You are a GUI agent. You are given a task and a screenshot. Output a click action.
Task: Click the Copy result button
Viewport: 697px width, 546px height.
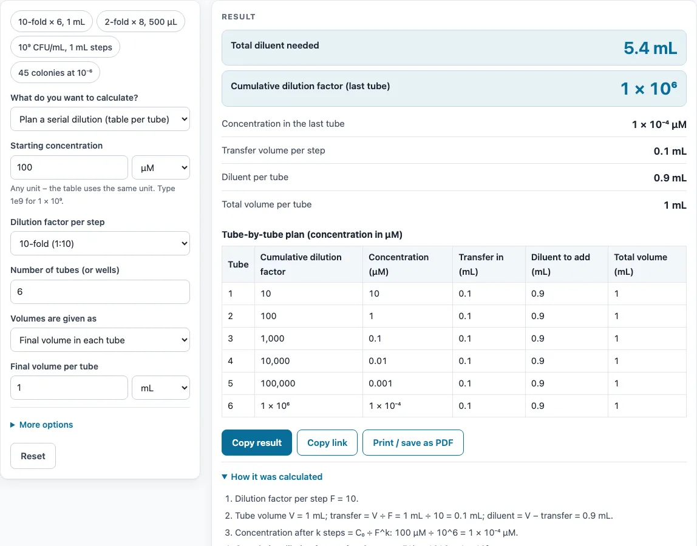pos(256,442)
